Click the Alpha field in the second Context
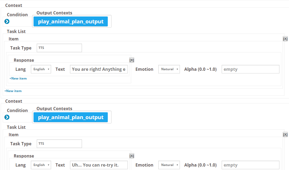This screenshot has height=170, width=289. click(x=250, y=165)
